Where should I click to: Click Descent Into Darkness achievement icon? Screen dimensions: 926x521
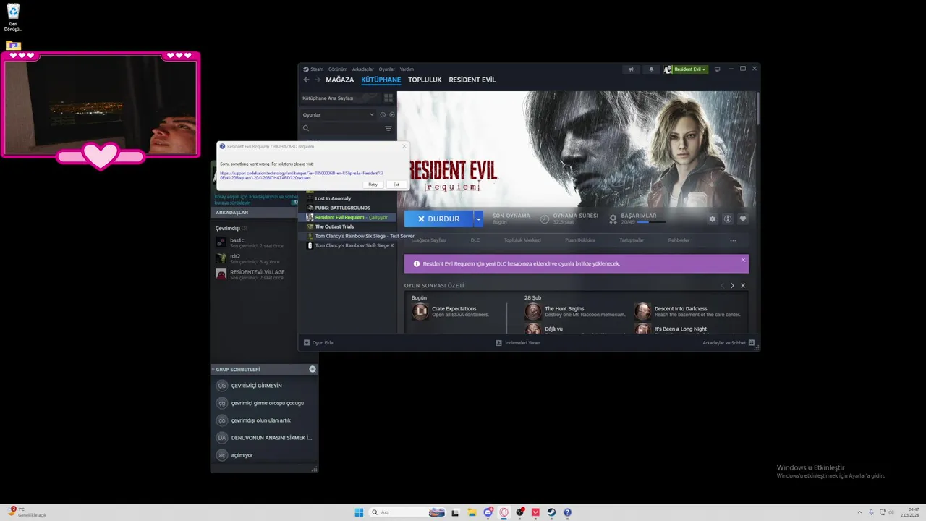(643, 311)
